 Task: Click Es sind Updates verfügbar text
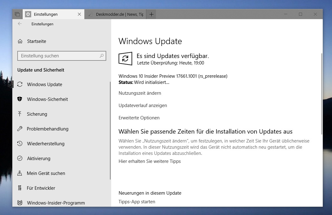pos(173,56)
